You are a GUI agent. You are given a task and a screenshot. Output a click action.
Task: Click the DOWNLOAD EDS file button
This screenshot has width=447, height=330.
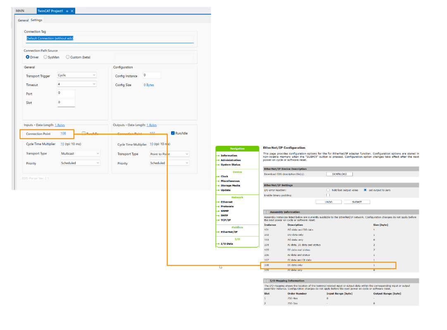click(x=340, y=174)
